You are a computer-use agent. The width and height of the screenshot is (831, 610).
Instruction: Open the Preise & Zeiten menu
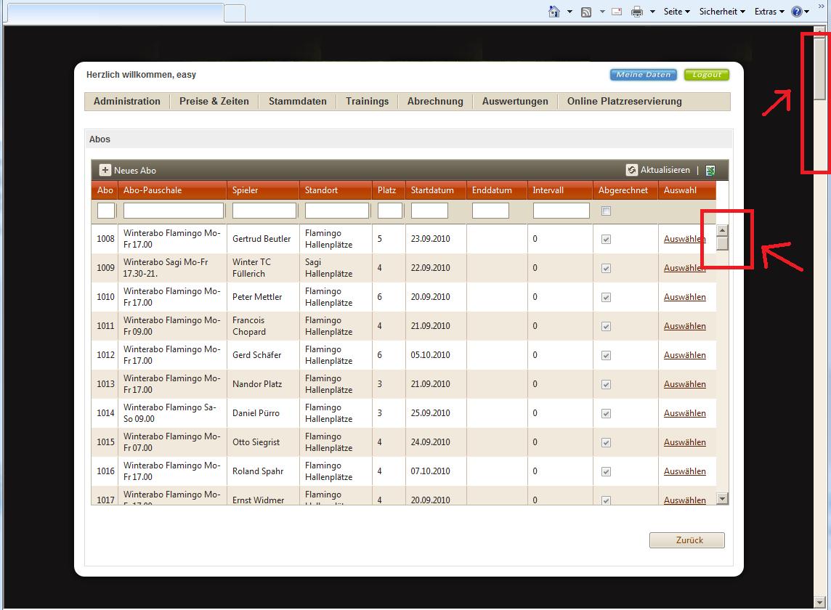tap(214, 101)
